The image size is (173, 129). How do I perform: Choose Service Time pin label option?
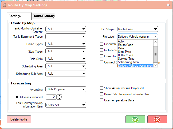(x=135, y=59)
